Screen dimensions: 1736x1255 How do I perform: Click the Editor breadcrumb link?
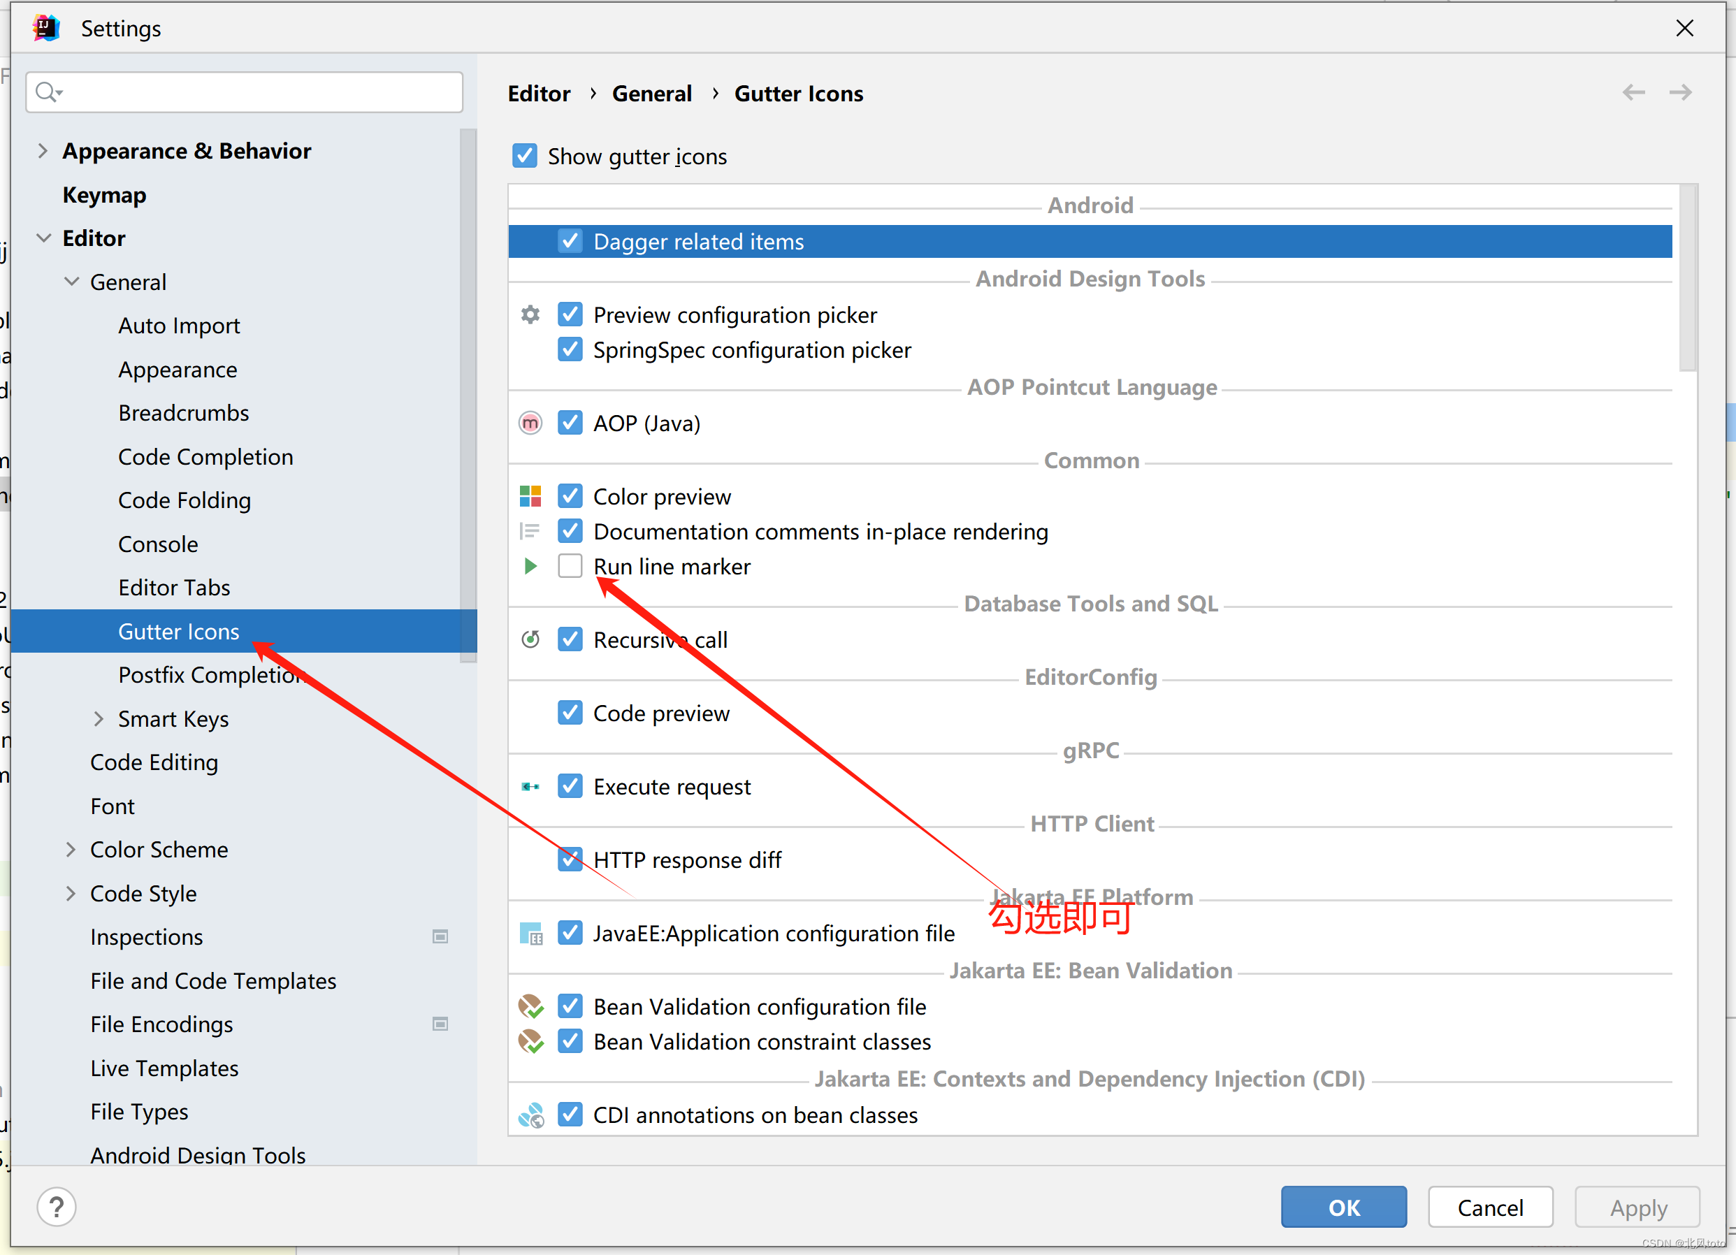point(539,94)
